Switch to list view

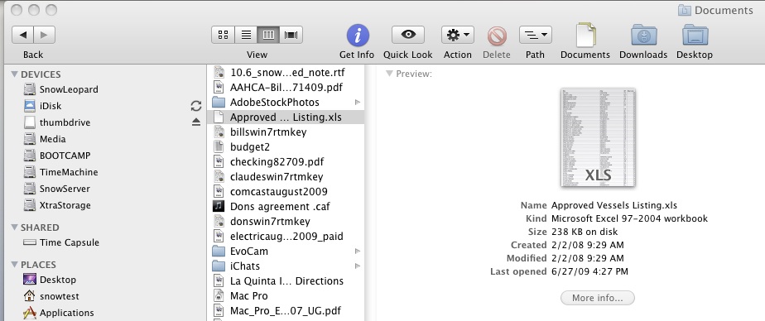(246, 35)
